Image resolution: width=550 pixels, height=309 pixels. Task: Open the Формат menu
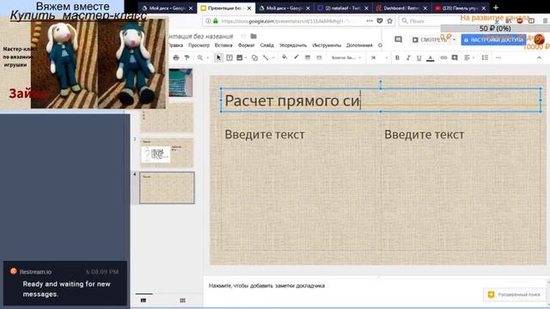[247, 45]
